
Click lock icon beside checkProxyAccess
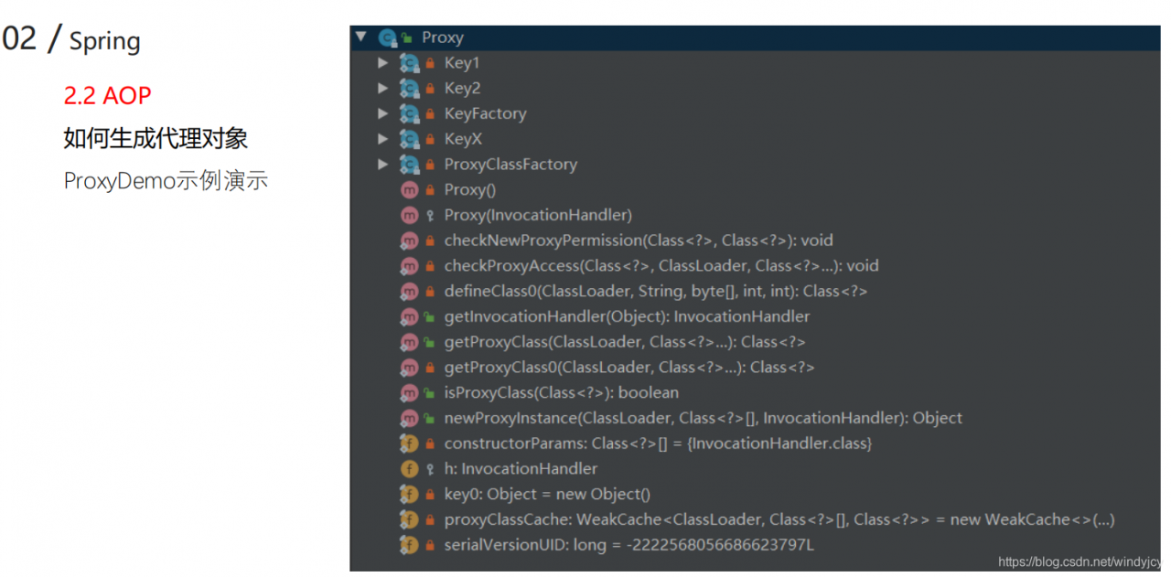(429, 266)
